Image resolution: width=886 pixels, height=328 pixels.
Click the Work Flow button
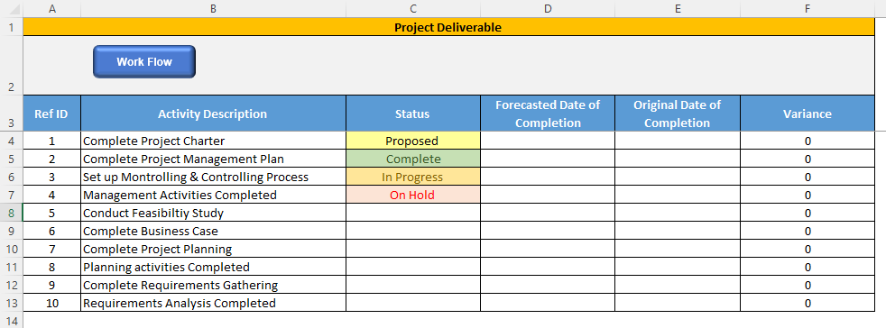[144, 61]
